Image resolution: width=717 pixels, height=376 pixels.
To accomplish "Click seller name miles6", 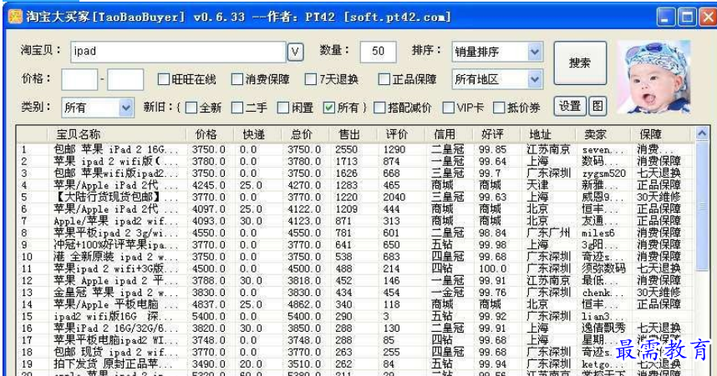I will point(598,233).
